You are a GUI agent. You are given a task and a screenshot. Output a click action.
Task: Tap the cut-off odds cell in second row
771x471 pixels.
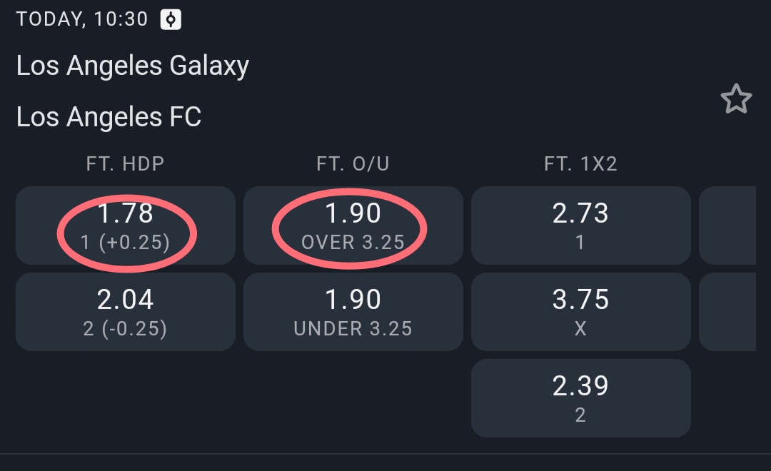[x=727, y=311]
